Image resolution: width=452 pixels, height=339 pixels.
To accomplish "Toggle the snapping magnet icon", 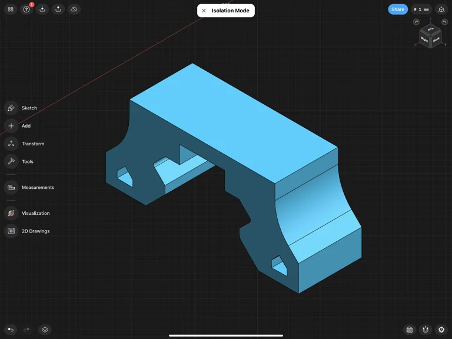I will (426, 330).
